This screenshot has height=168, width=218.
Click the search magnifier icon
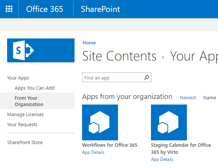147,77
